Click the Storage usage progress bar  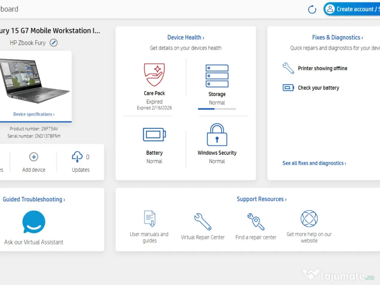217,109
